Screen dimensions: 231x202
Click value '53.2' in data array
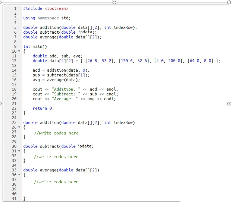pos(106,61)
